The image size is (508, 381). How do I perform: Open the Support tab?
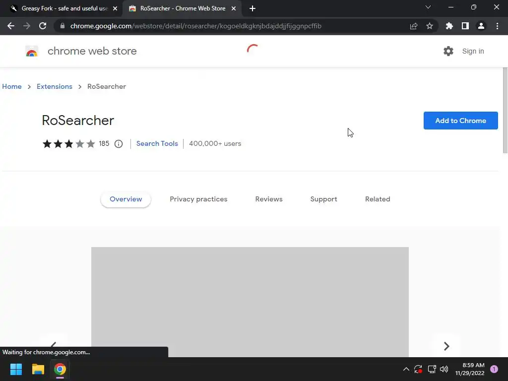(x=323, y=199)
